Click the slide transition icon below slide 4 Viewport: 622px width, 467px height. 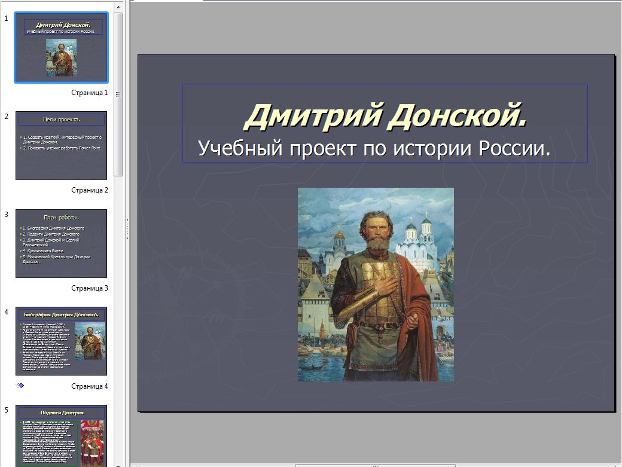point(20,385)
